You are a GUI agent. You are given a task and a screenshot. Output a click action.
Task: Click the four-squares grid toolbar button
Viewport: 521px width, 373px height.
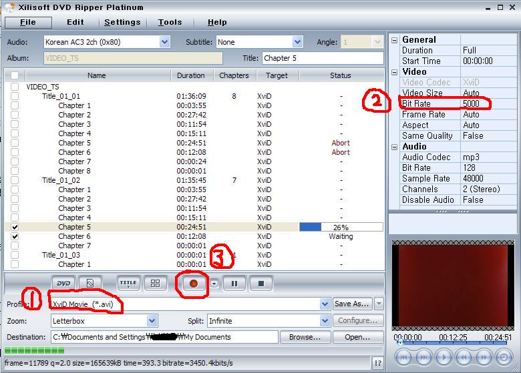point(155,284)
